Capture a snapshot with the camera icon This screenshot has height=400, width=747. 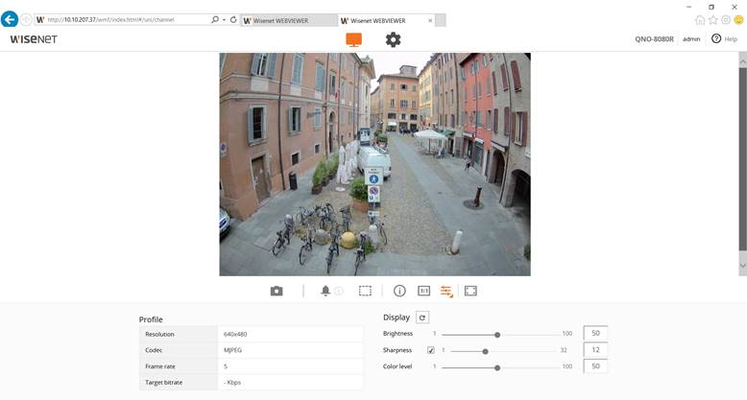point(277,291)
